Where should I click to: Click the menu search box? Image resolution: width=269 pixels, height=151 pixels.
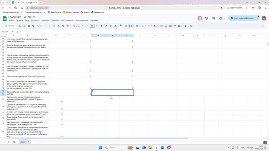pyautogui.click(x=10, y=26)
